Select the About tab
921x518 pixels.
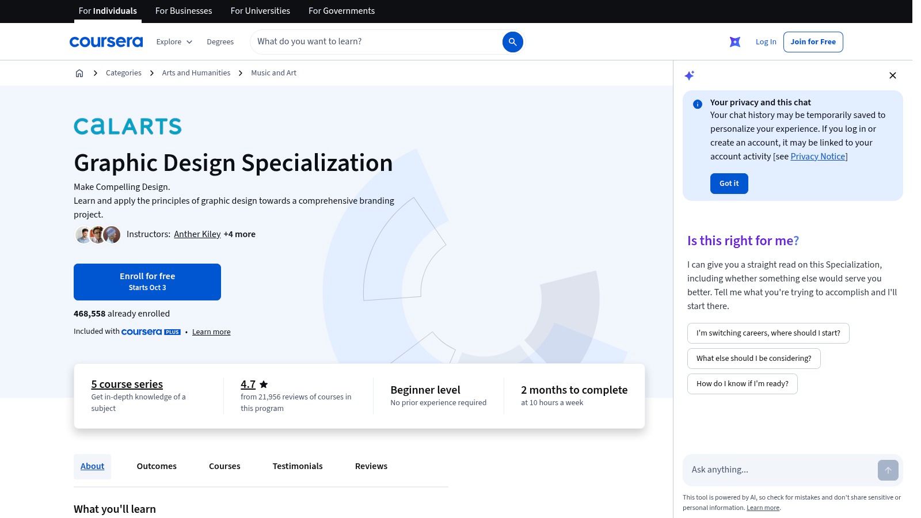pos(92,466)
